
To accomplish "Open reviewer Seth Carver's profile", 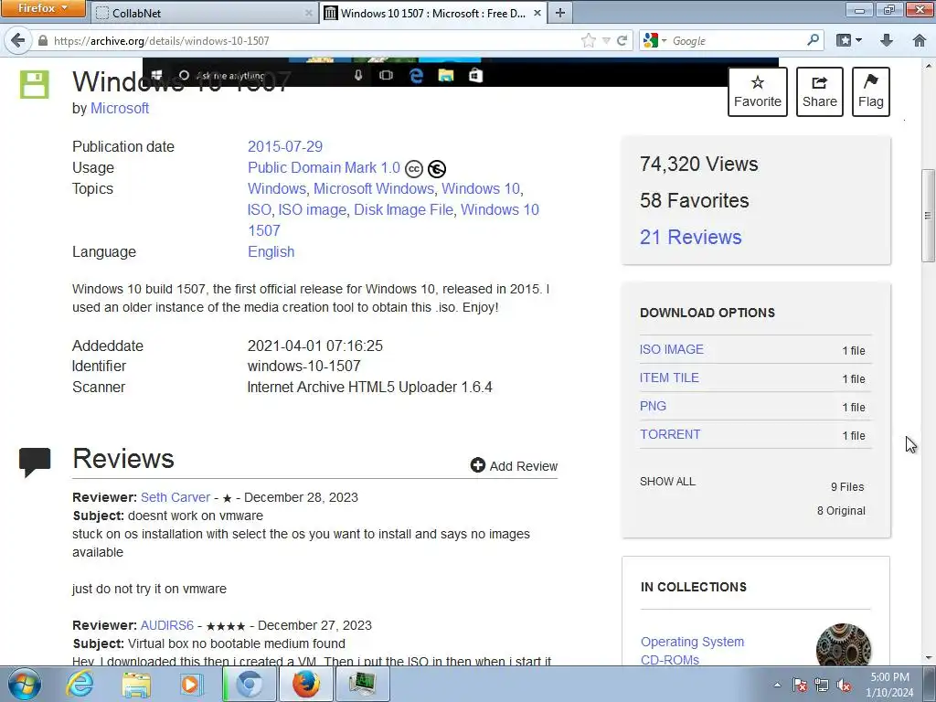I will [x=175, y=497].
